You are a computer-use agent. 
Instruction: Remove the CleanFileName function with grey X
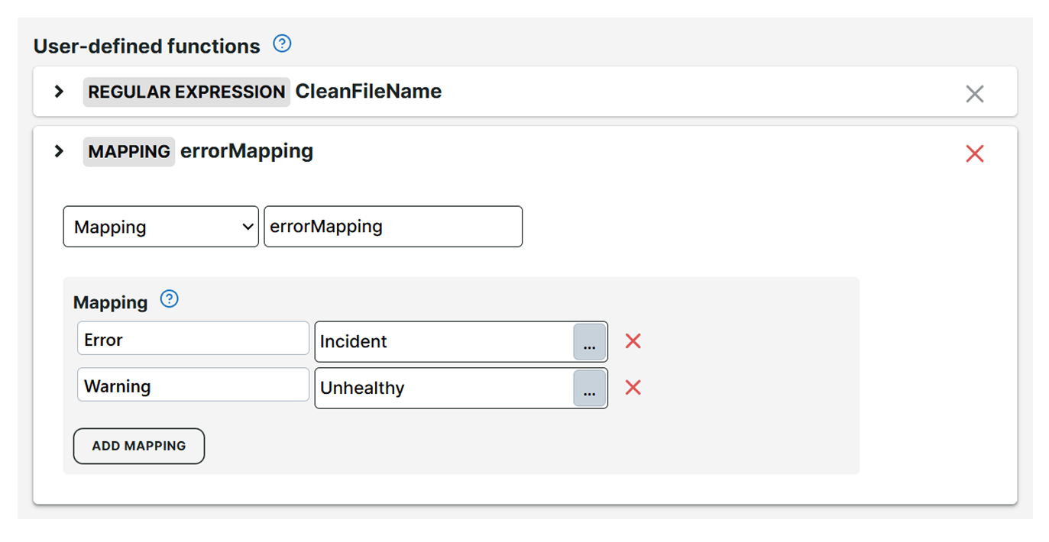pos(974,94)
